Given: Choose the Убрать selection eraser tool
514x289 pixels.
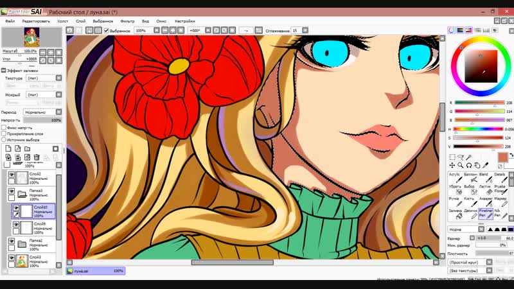Looking at the screenshot, I should click(x=456, y=189).
